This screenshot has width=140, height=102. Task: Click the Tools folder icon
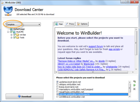[18, 37]
